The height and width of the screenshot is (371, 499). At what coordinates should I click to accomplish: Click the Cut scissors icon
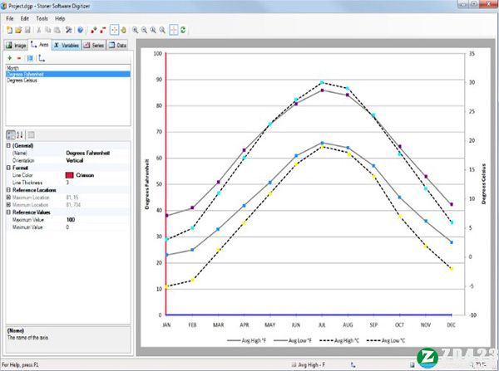[39, 30]
